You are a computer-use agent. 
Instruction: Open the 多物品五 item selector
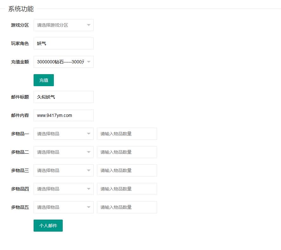pos(63,207)
